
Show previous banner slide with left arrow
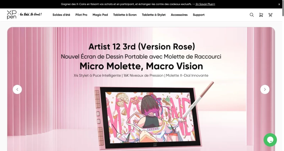[x=17, y=89]
